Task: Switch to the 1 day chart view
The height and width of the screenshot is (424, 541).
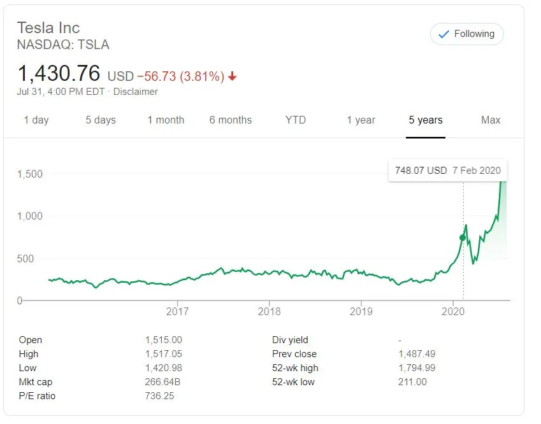Action: pos(36,120)
